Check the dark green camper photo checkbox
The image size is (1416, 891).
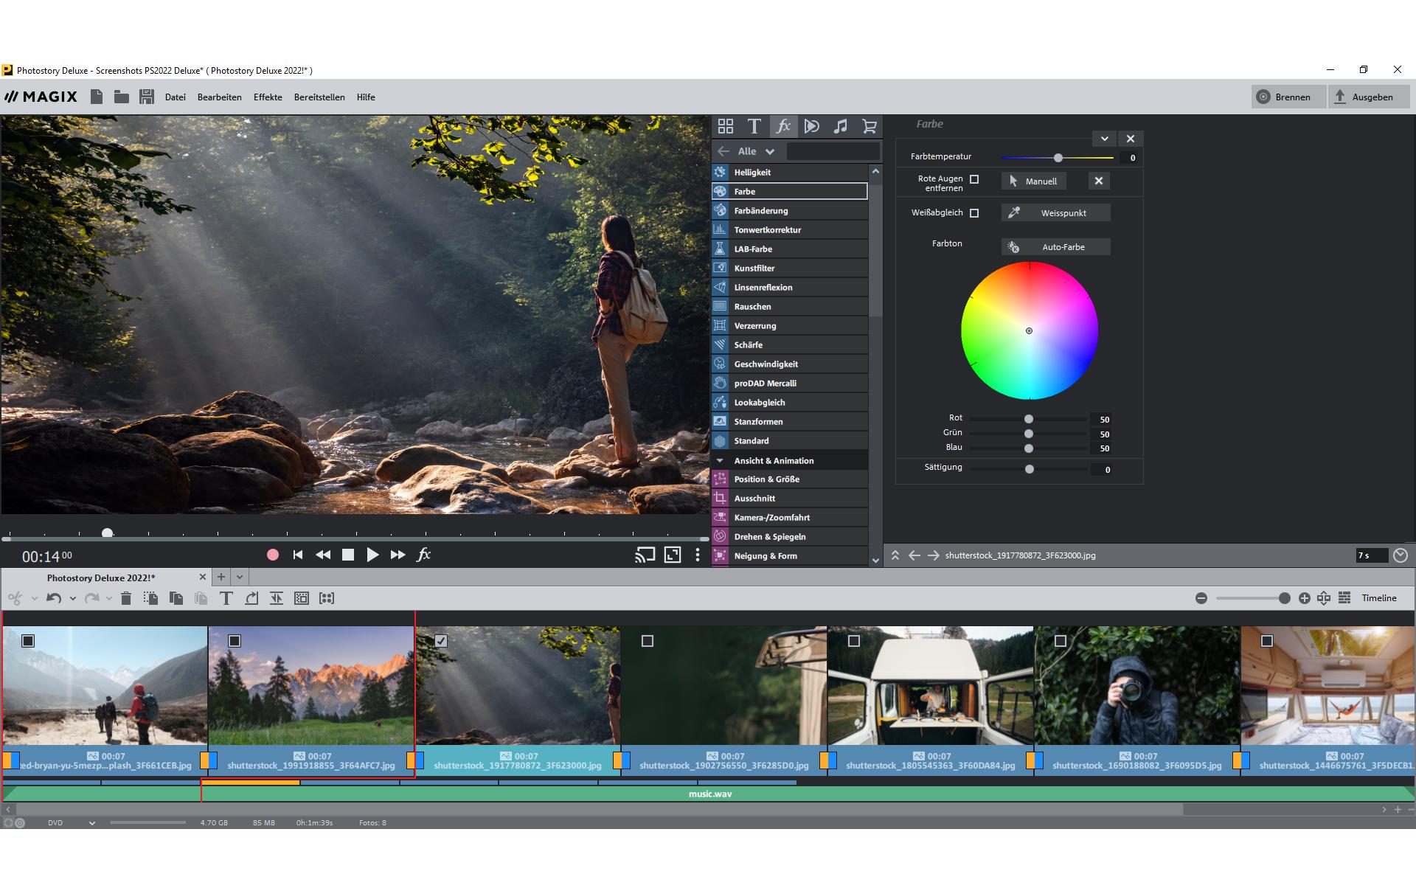click(648, 641)
